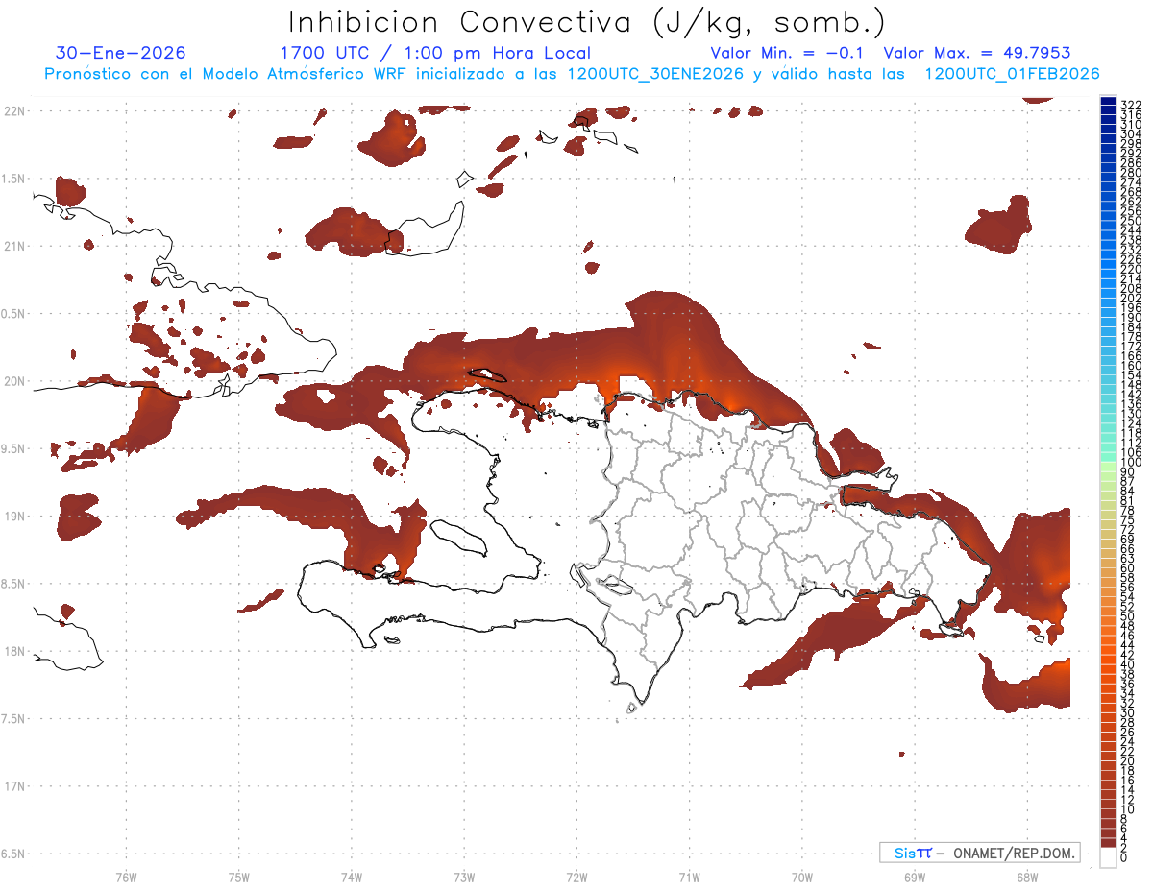Select the 'Valor Max. = 49.7953' text
1153x890 pixels.
[977, 53]
